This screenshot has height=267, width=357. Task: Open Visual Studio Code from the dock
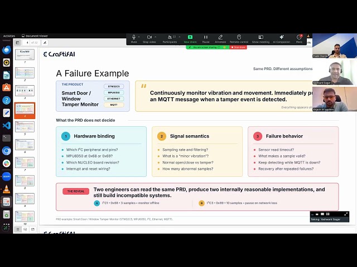6,125
